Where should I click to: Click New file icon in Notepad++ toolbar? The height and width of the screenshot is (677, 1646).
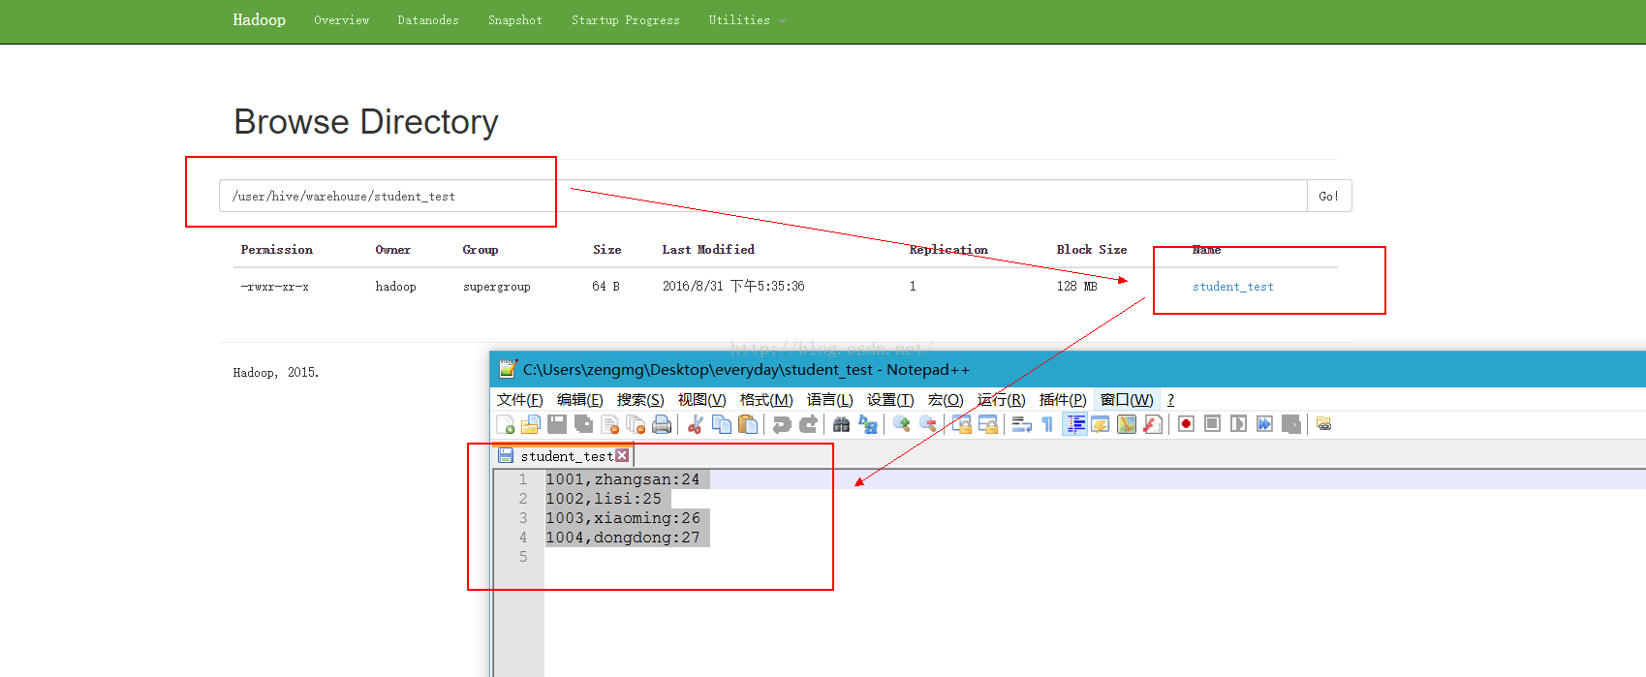point(506,424)
